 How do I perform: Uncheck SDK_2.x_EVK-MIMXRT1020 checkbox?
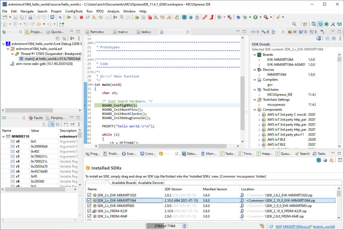point(89,195)
